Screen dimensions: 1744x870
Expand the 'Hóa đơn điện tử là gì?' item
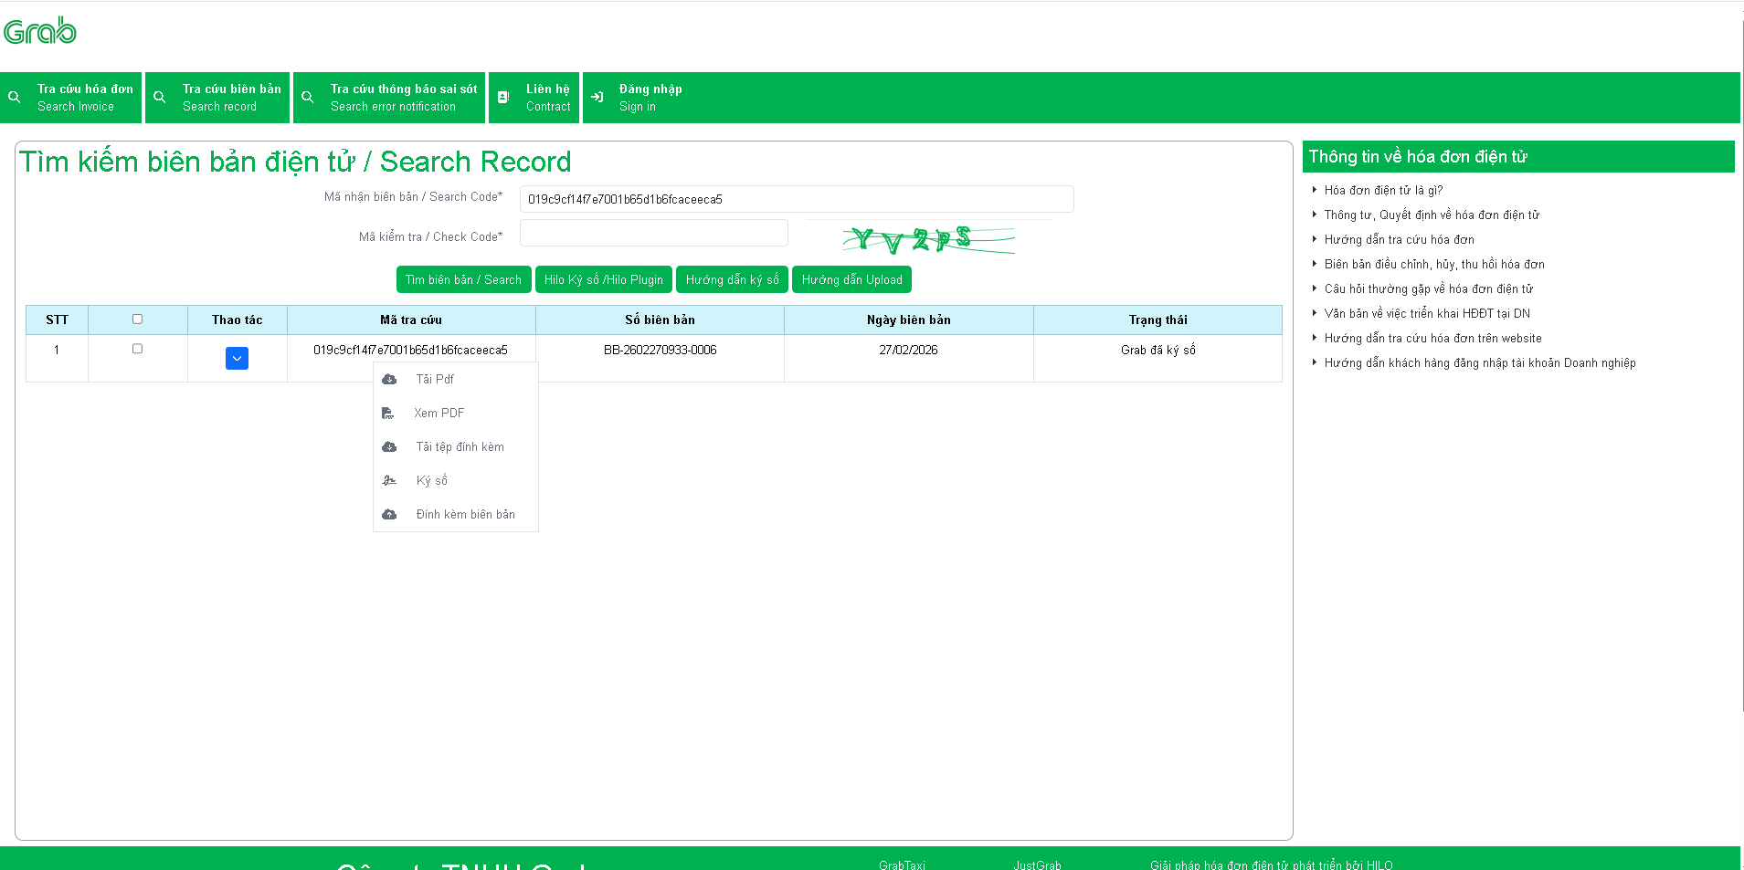click(x=1383, y=191)
